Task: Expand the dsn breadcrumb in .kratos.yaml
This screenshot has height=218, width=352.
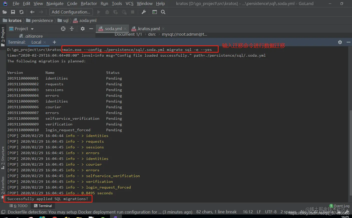Action: [152, 34]
